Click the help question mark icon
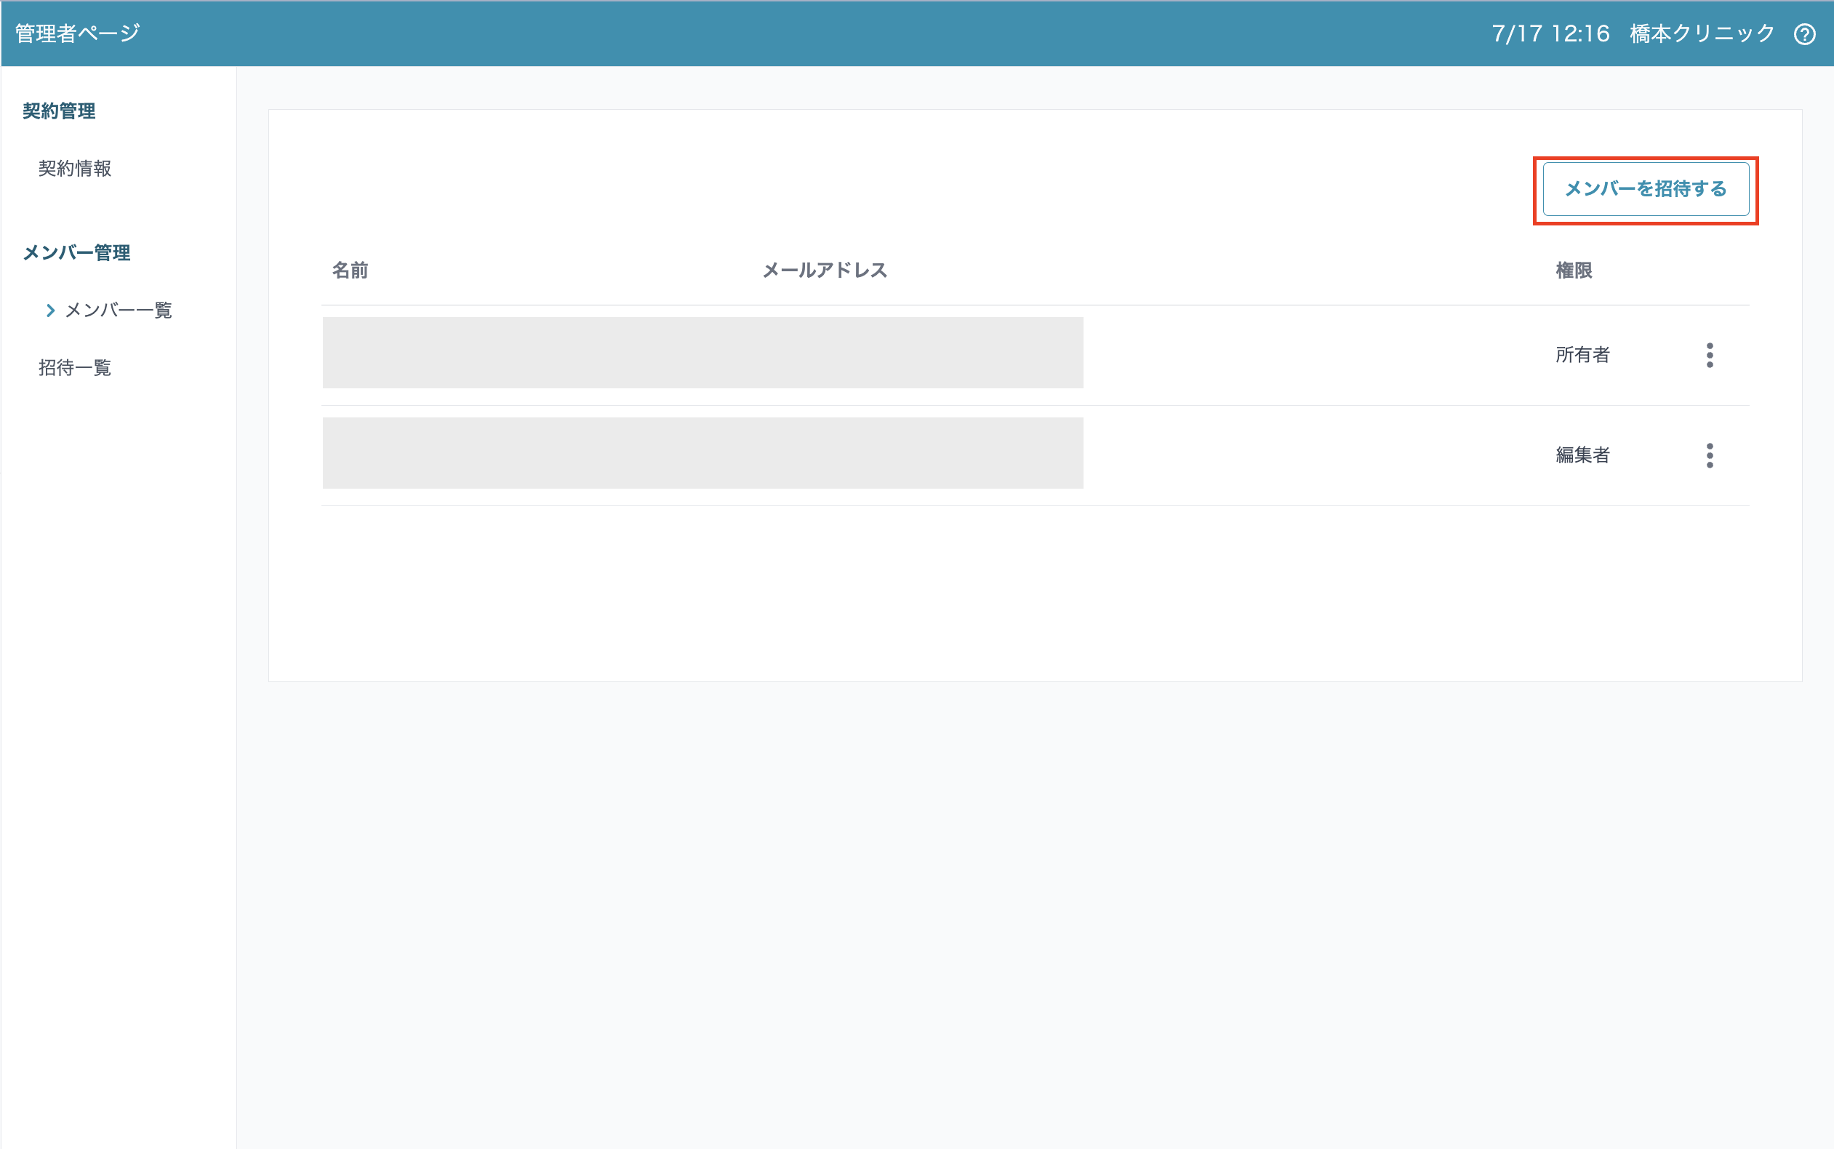 1804,34
